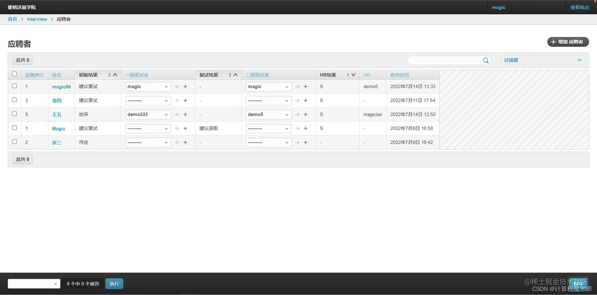Click plus icon beside 张三's 二面面试官 select
The width and height of the screenshot is (597, 295).
(306, 142)
